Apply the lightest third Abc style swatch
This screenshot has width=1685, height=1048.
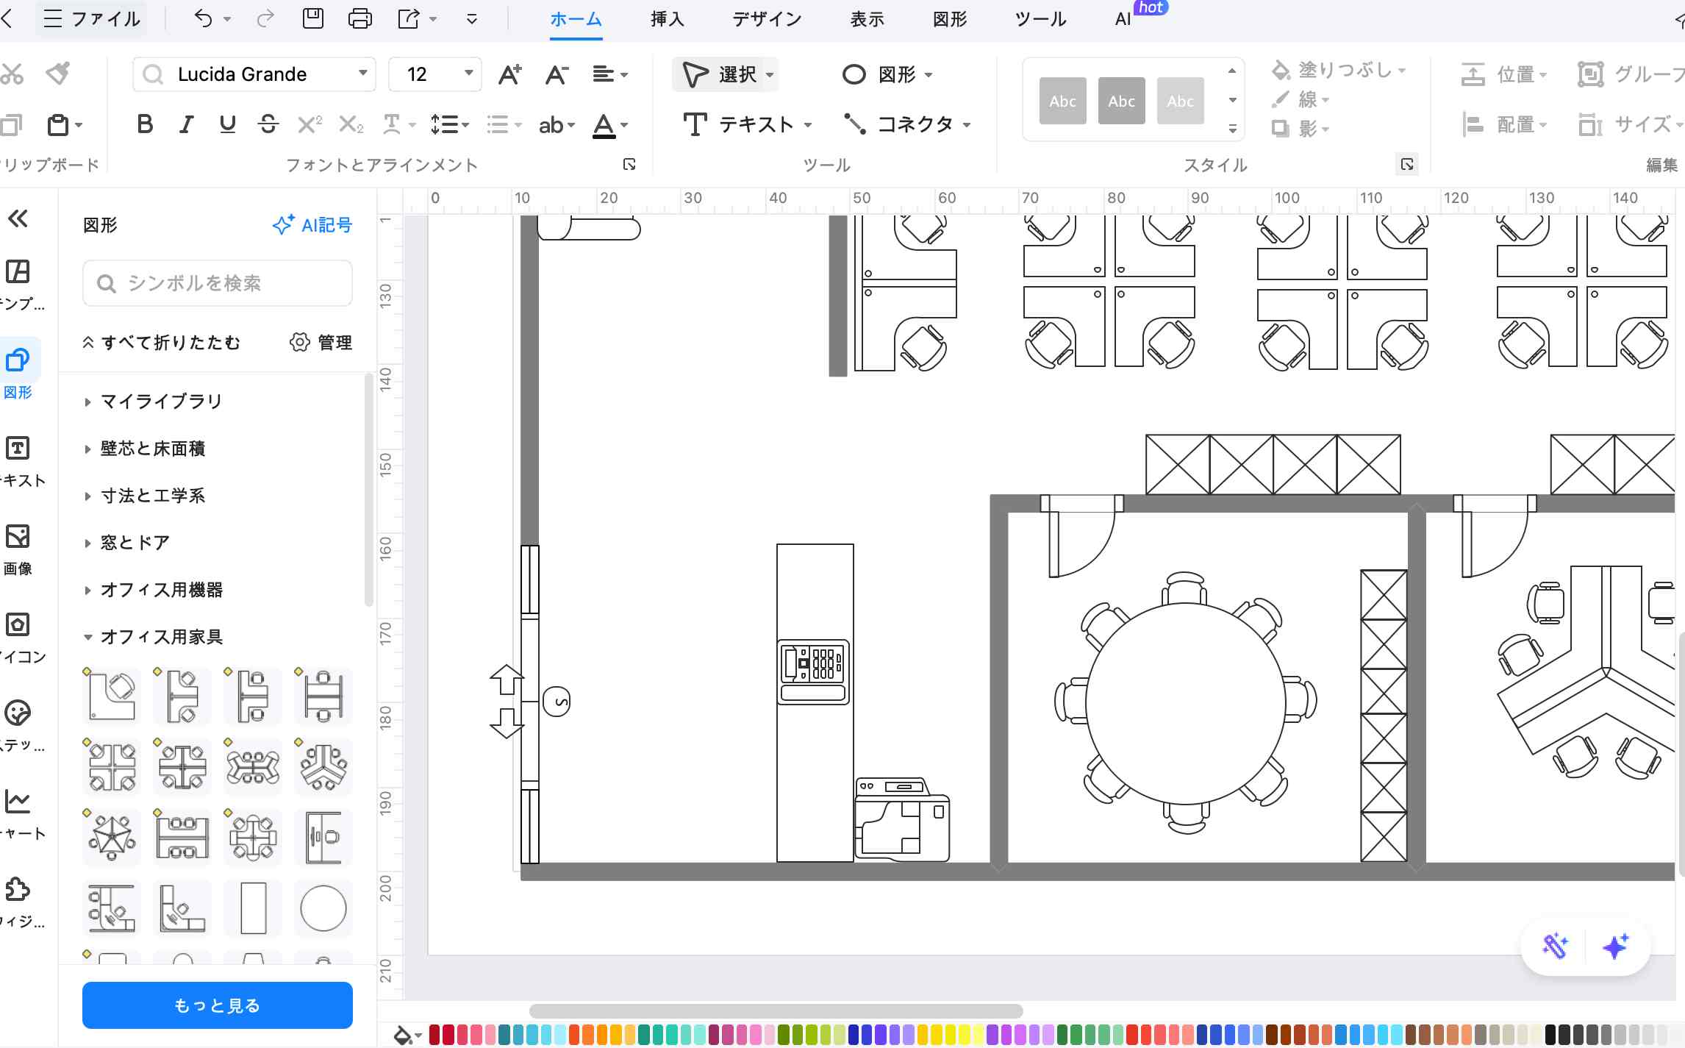[1181, 101]
